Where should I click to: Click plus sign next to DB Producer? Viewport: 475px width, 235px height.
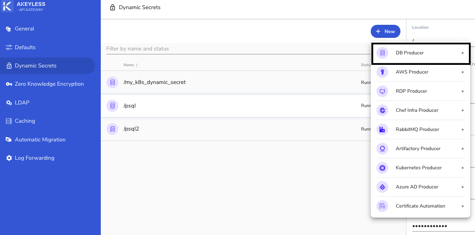(463, 53)
